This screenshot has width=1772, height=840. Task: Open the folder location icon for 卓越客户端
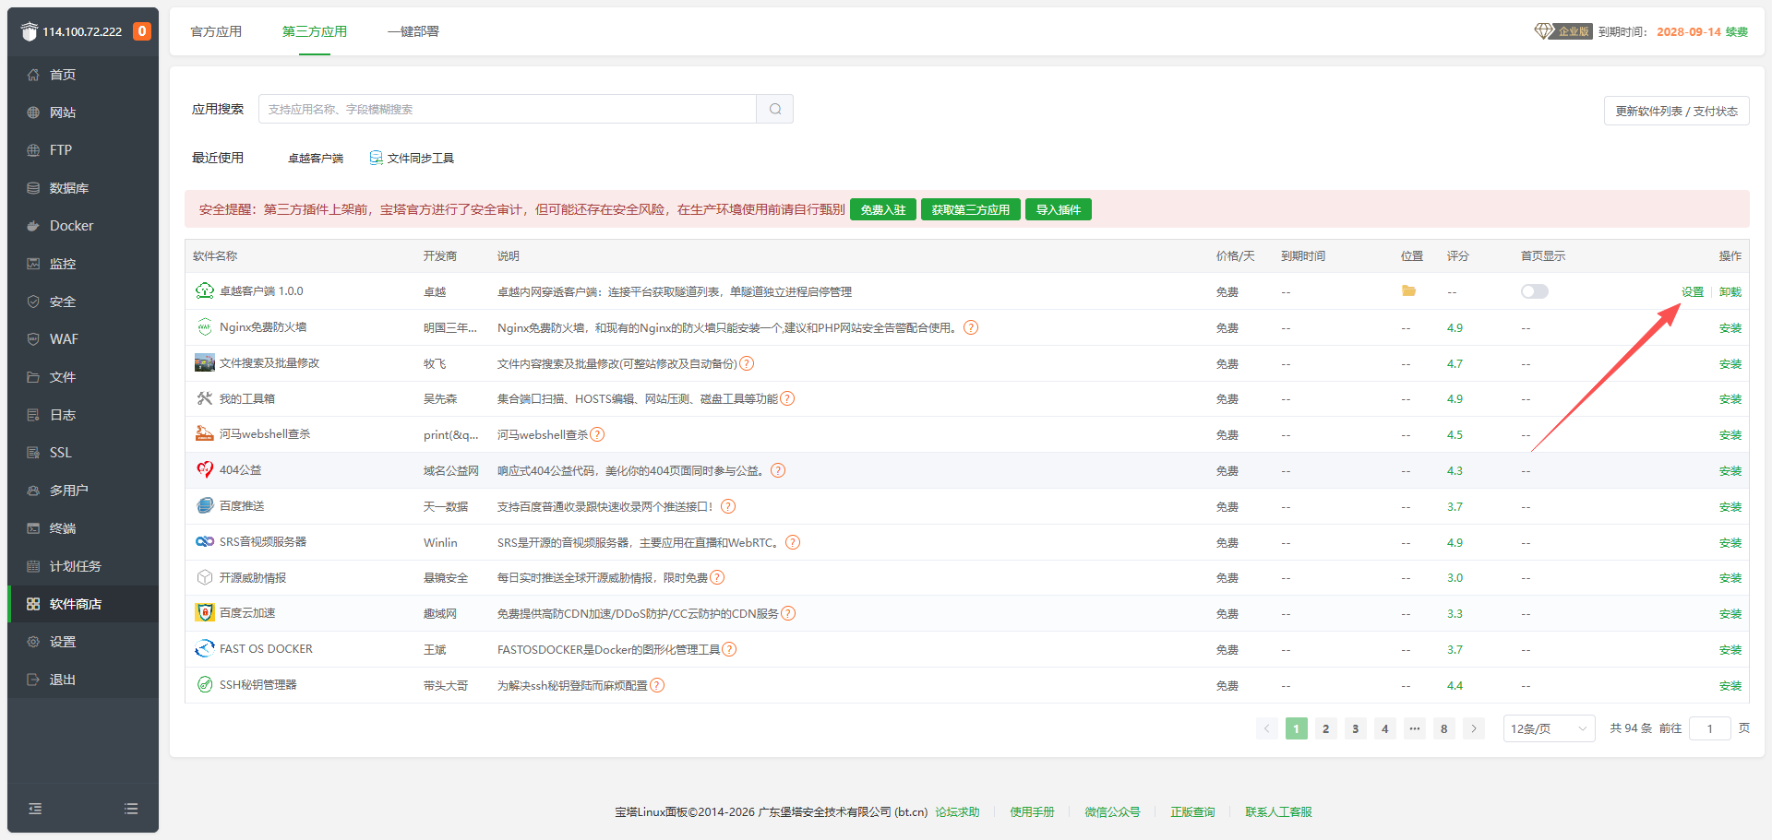click(1408, 291)
